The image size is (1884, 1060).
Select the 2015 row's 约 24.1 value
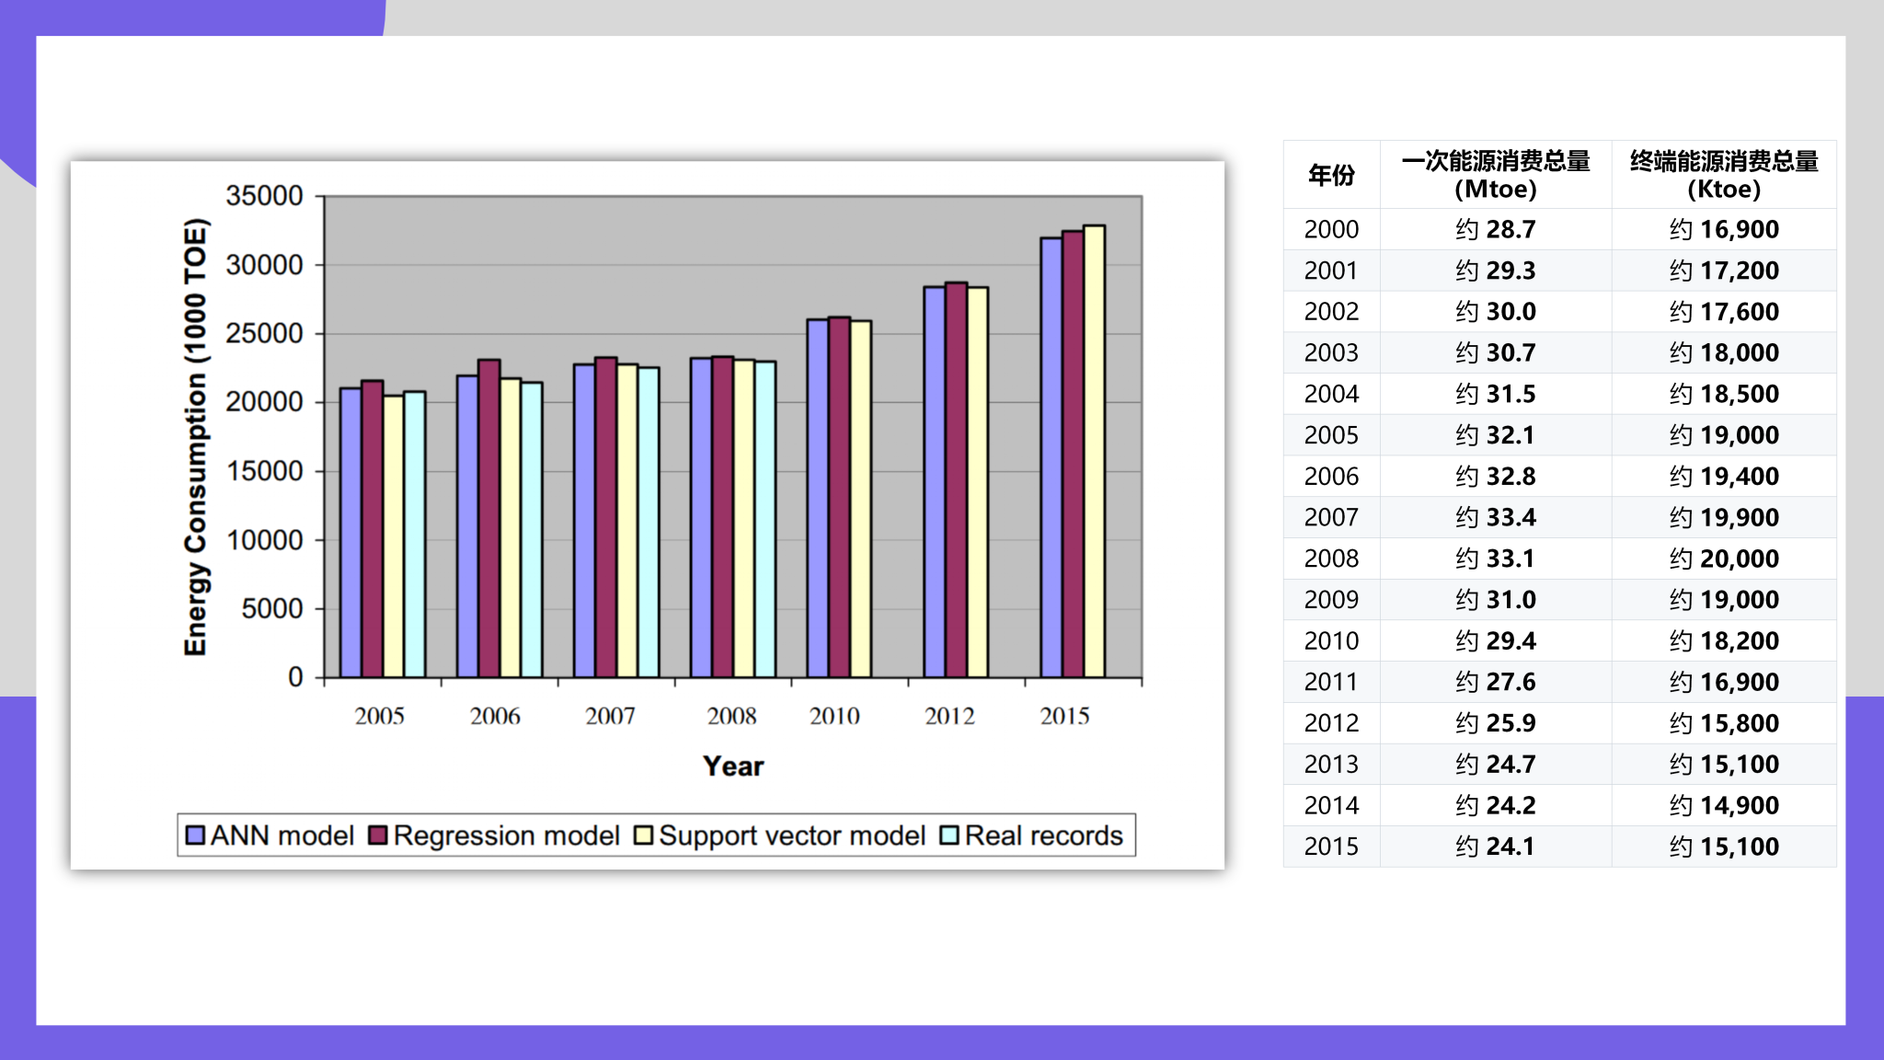click(x=1495, y=847)
